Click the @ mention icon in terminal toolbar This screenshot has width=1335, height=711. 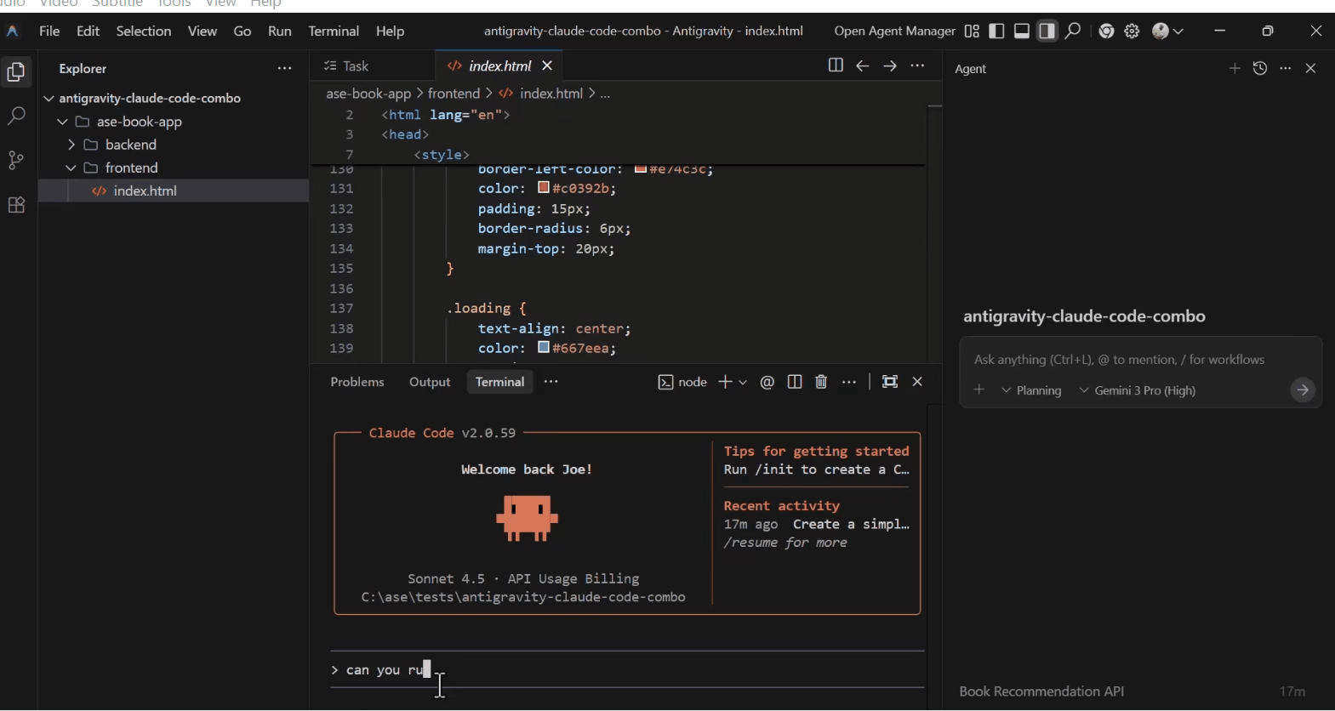pyautogui.click(x=767, y=383)
